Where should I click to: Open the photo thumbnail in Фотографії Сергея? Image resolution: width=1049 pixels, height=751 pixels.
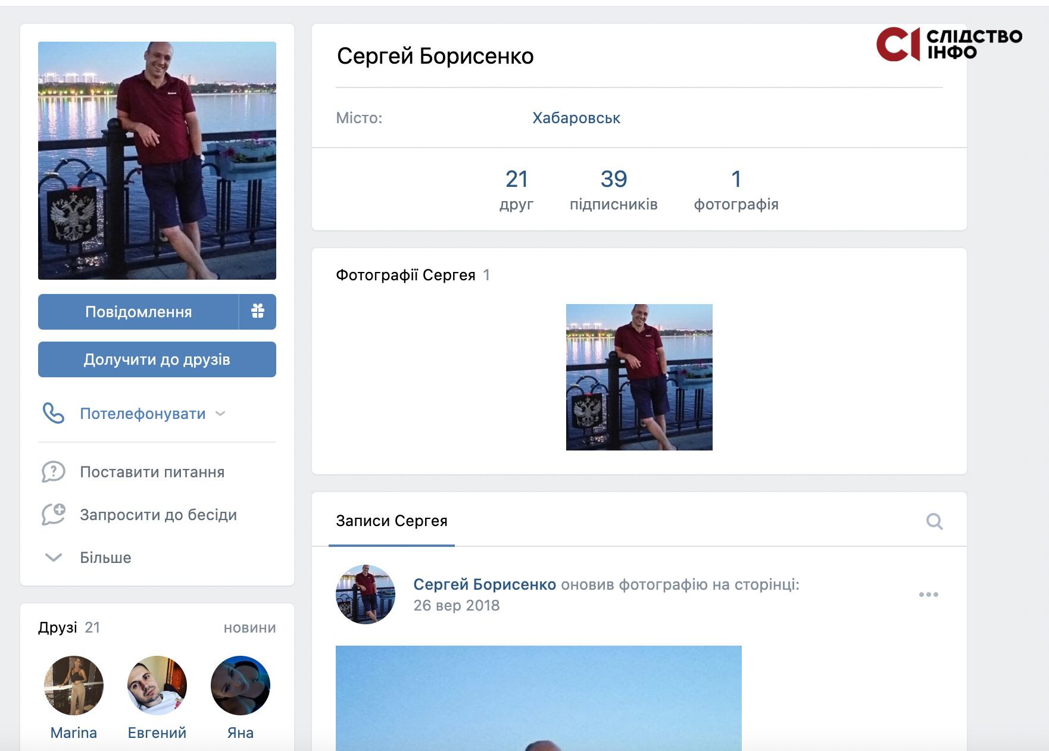pos(639,377)
